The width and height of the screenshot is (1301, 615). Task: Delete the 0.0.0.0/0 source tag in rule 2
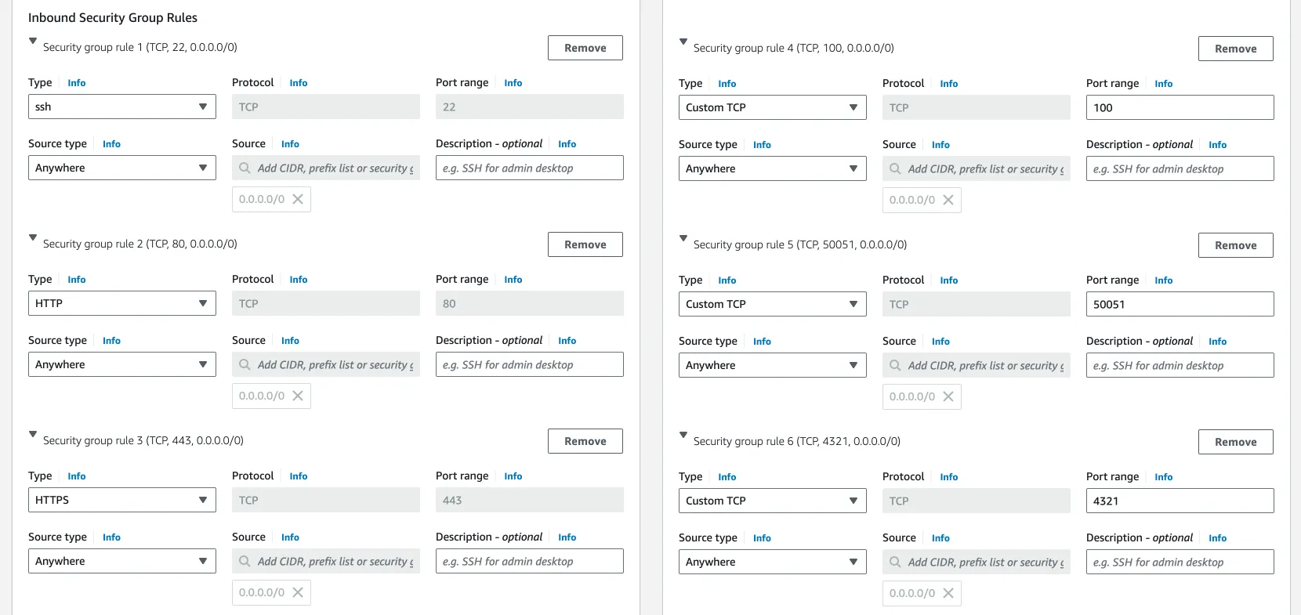(x=298, y=396)
